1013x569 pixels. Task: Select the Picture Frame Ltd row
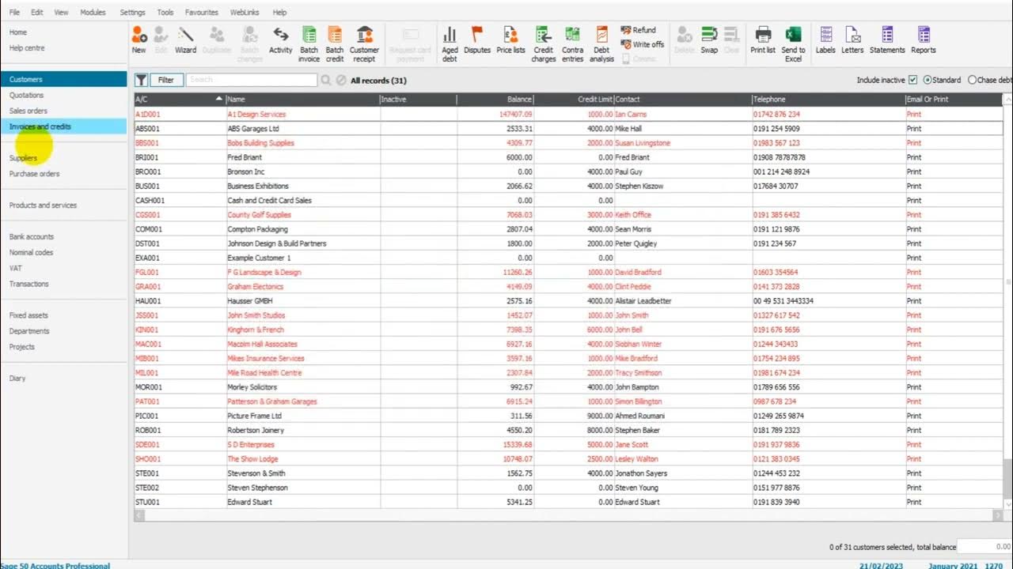pos(568,416)
